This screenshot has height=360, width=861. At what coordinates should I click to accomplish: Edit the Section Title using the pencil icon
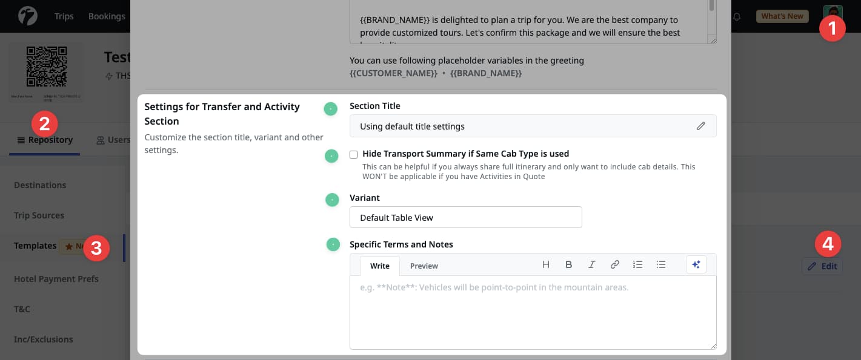click(x=701, y=126)
